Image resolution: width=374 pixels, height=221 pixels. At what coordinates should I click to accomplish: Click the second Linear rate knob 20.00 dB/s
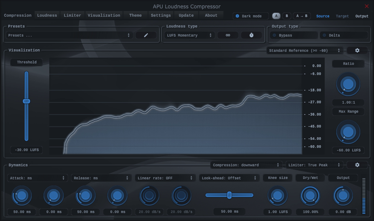181,196
